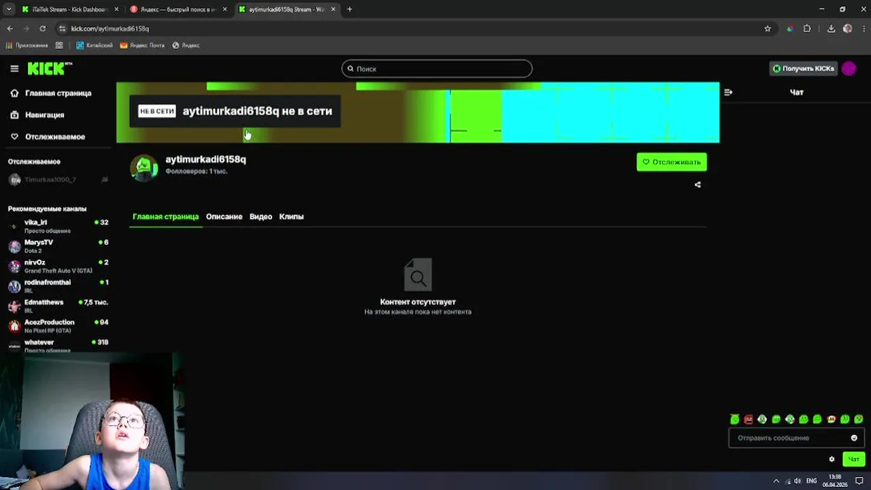The height and width of the screenshot is (490, 871).
Task: Select the Главная страница channel tab
Action: click(x=165, y=216)
